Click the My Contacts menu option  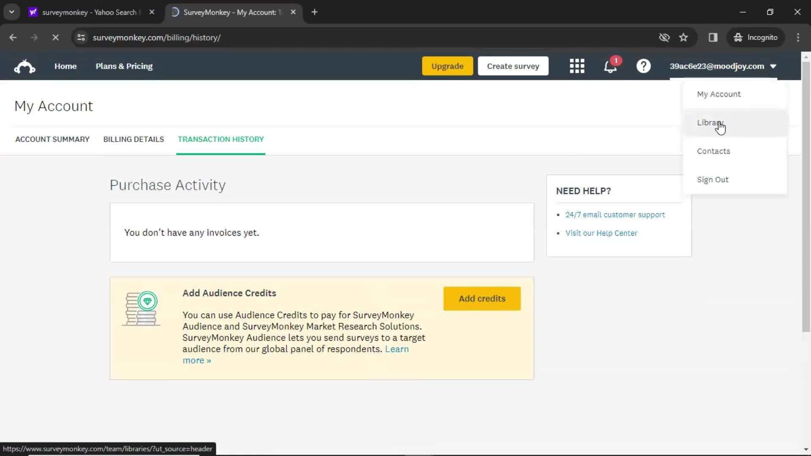tap(713, 151)
